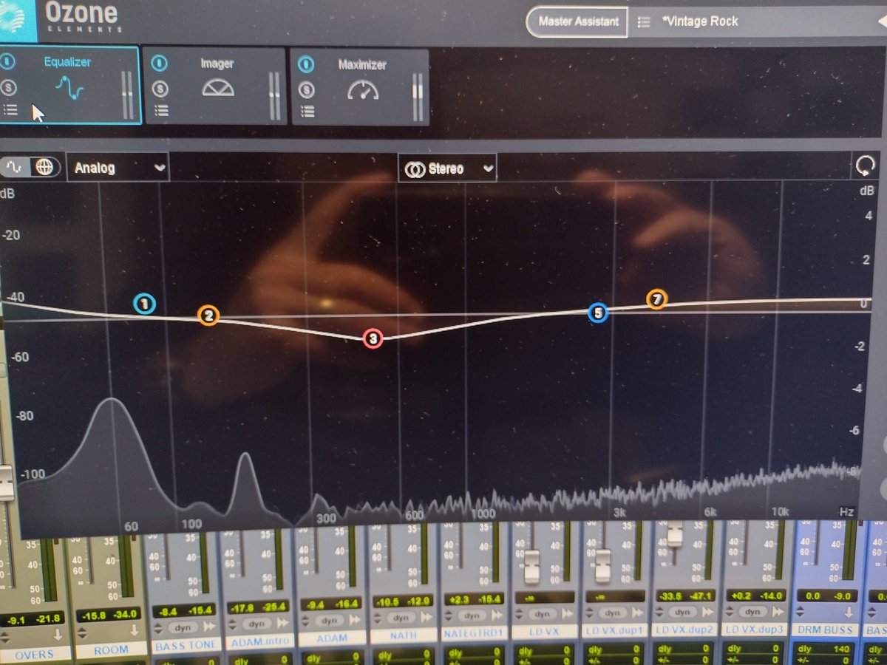Open the Maximizer module presets list icon
This screenshot has width=887, height=665.
[x=307, y=112]
